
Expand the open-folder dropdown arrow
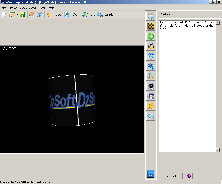(x=17, y=15)
